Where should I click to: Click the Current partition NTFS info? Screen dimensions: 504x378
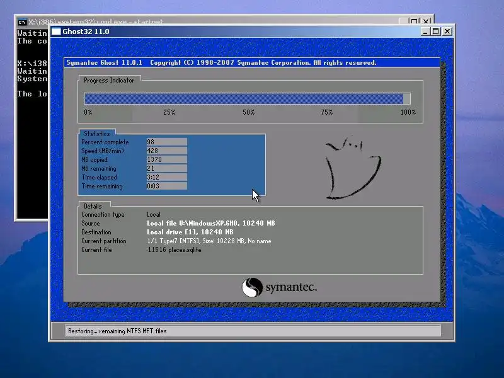pos(209,241)
